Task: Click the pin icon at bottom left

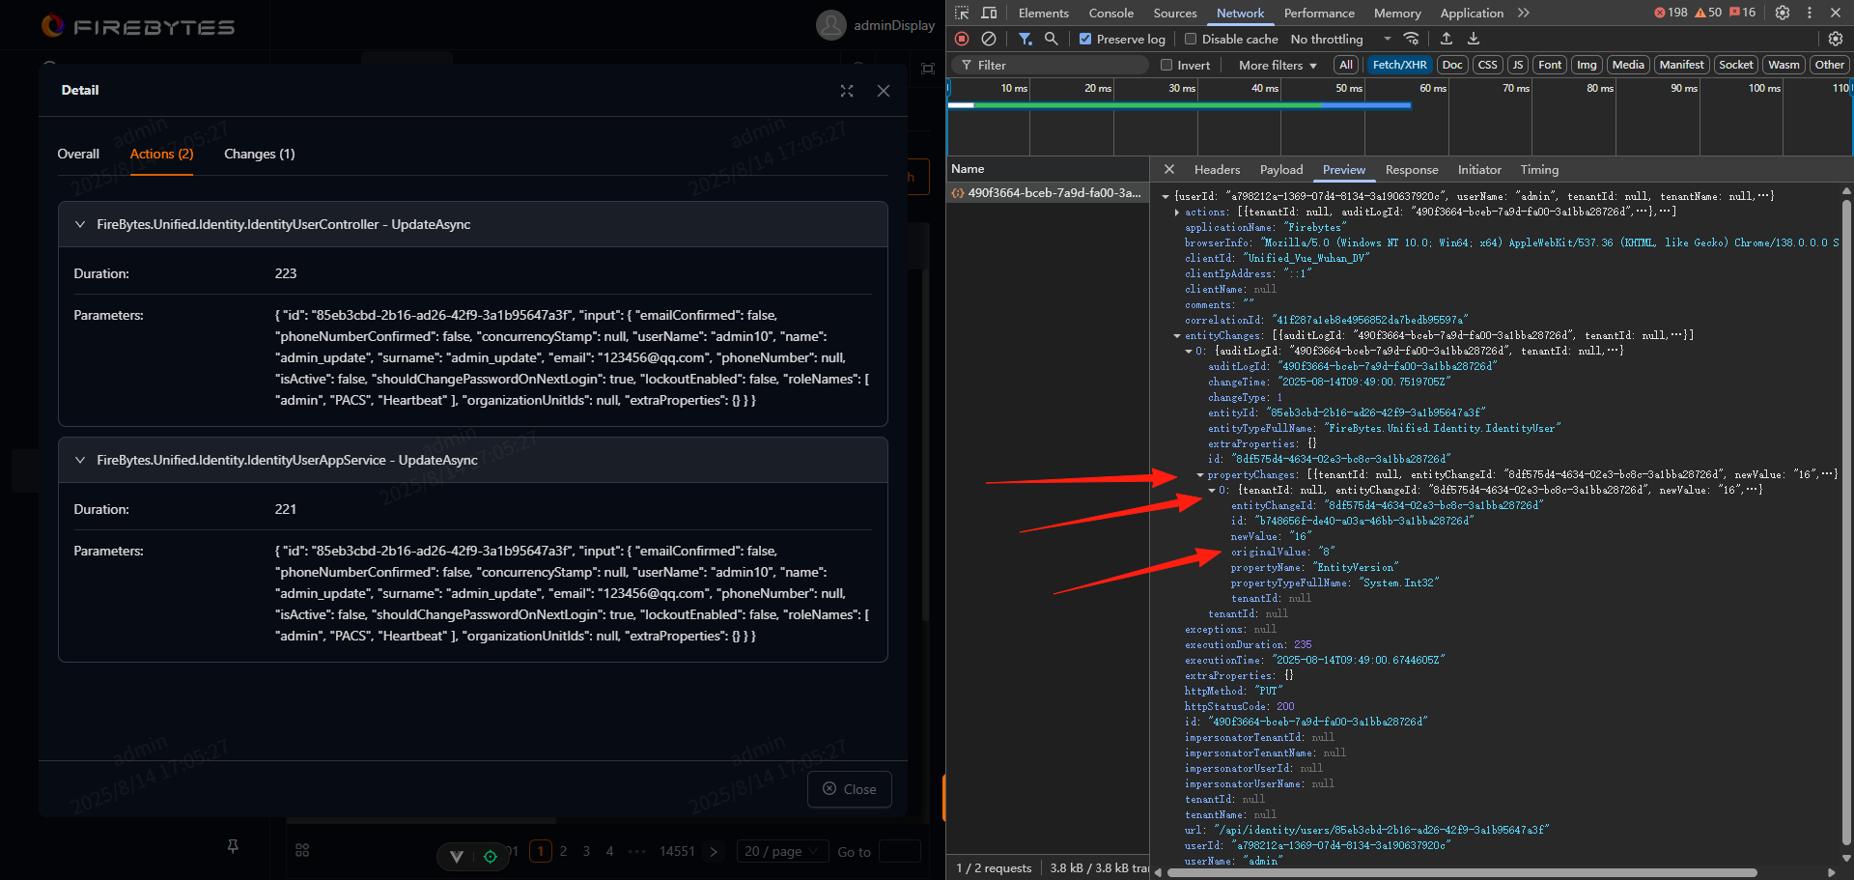Action: point(233,846)
